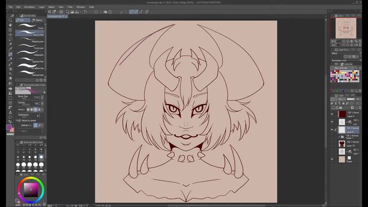Viewport: 368px width, 207px height.
Task: Click Redo in the command bar
Action: 91,11
